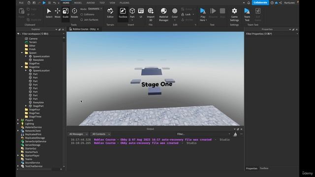315x177 pixels.
Task: Open the Mode Geometric dropdown
Action: (95, 9)
